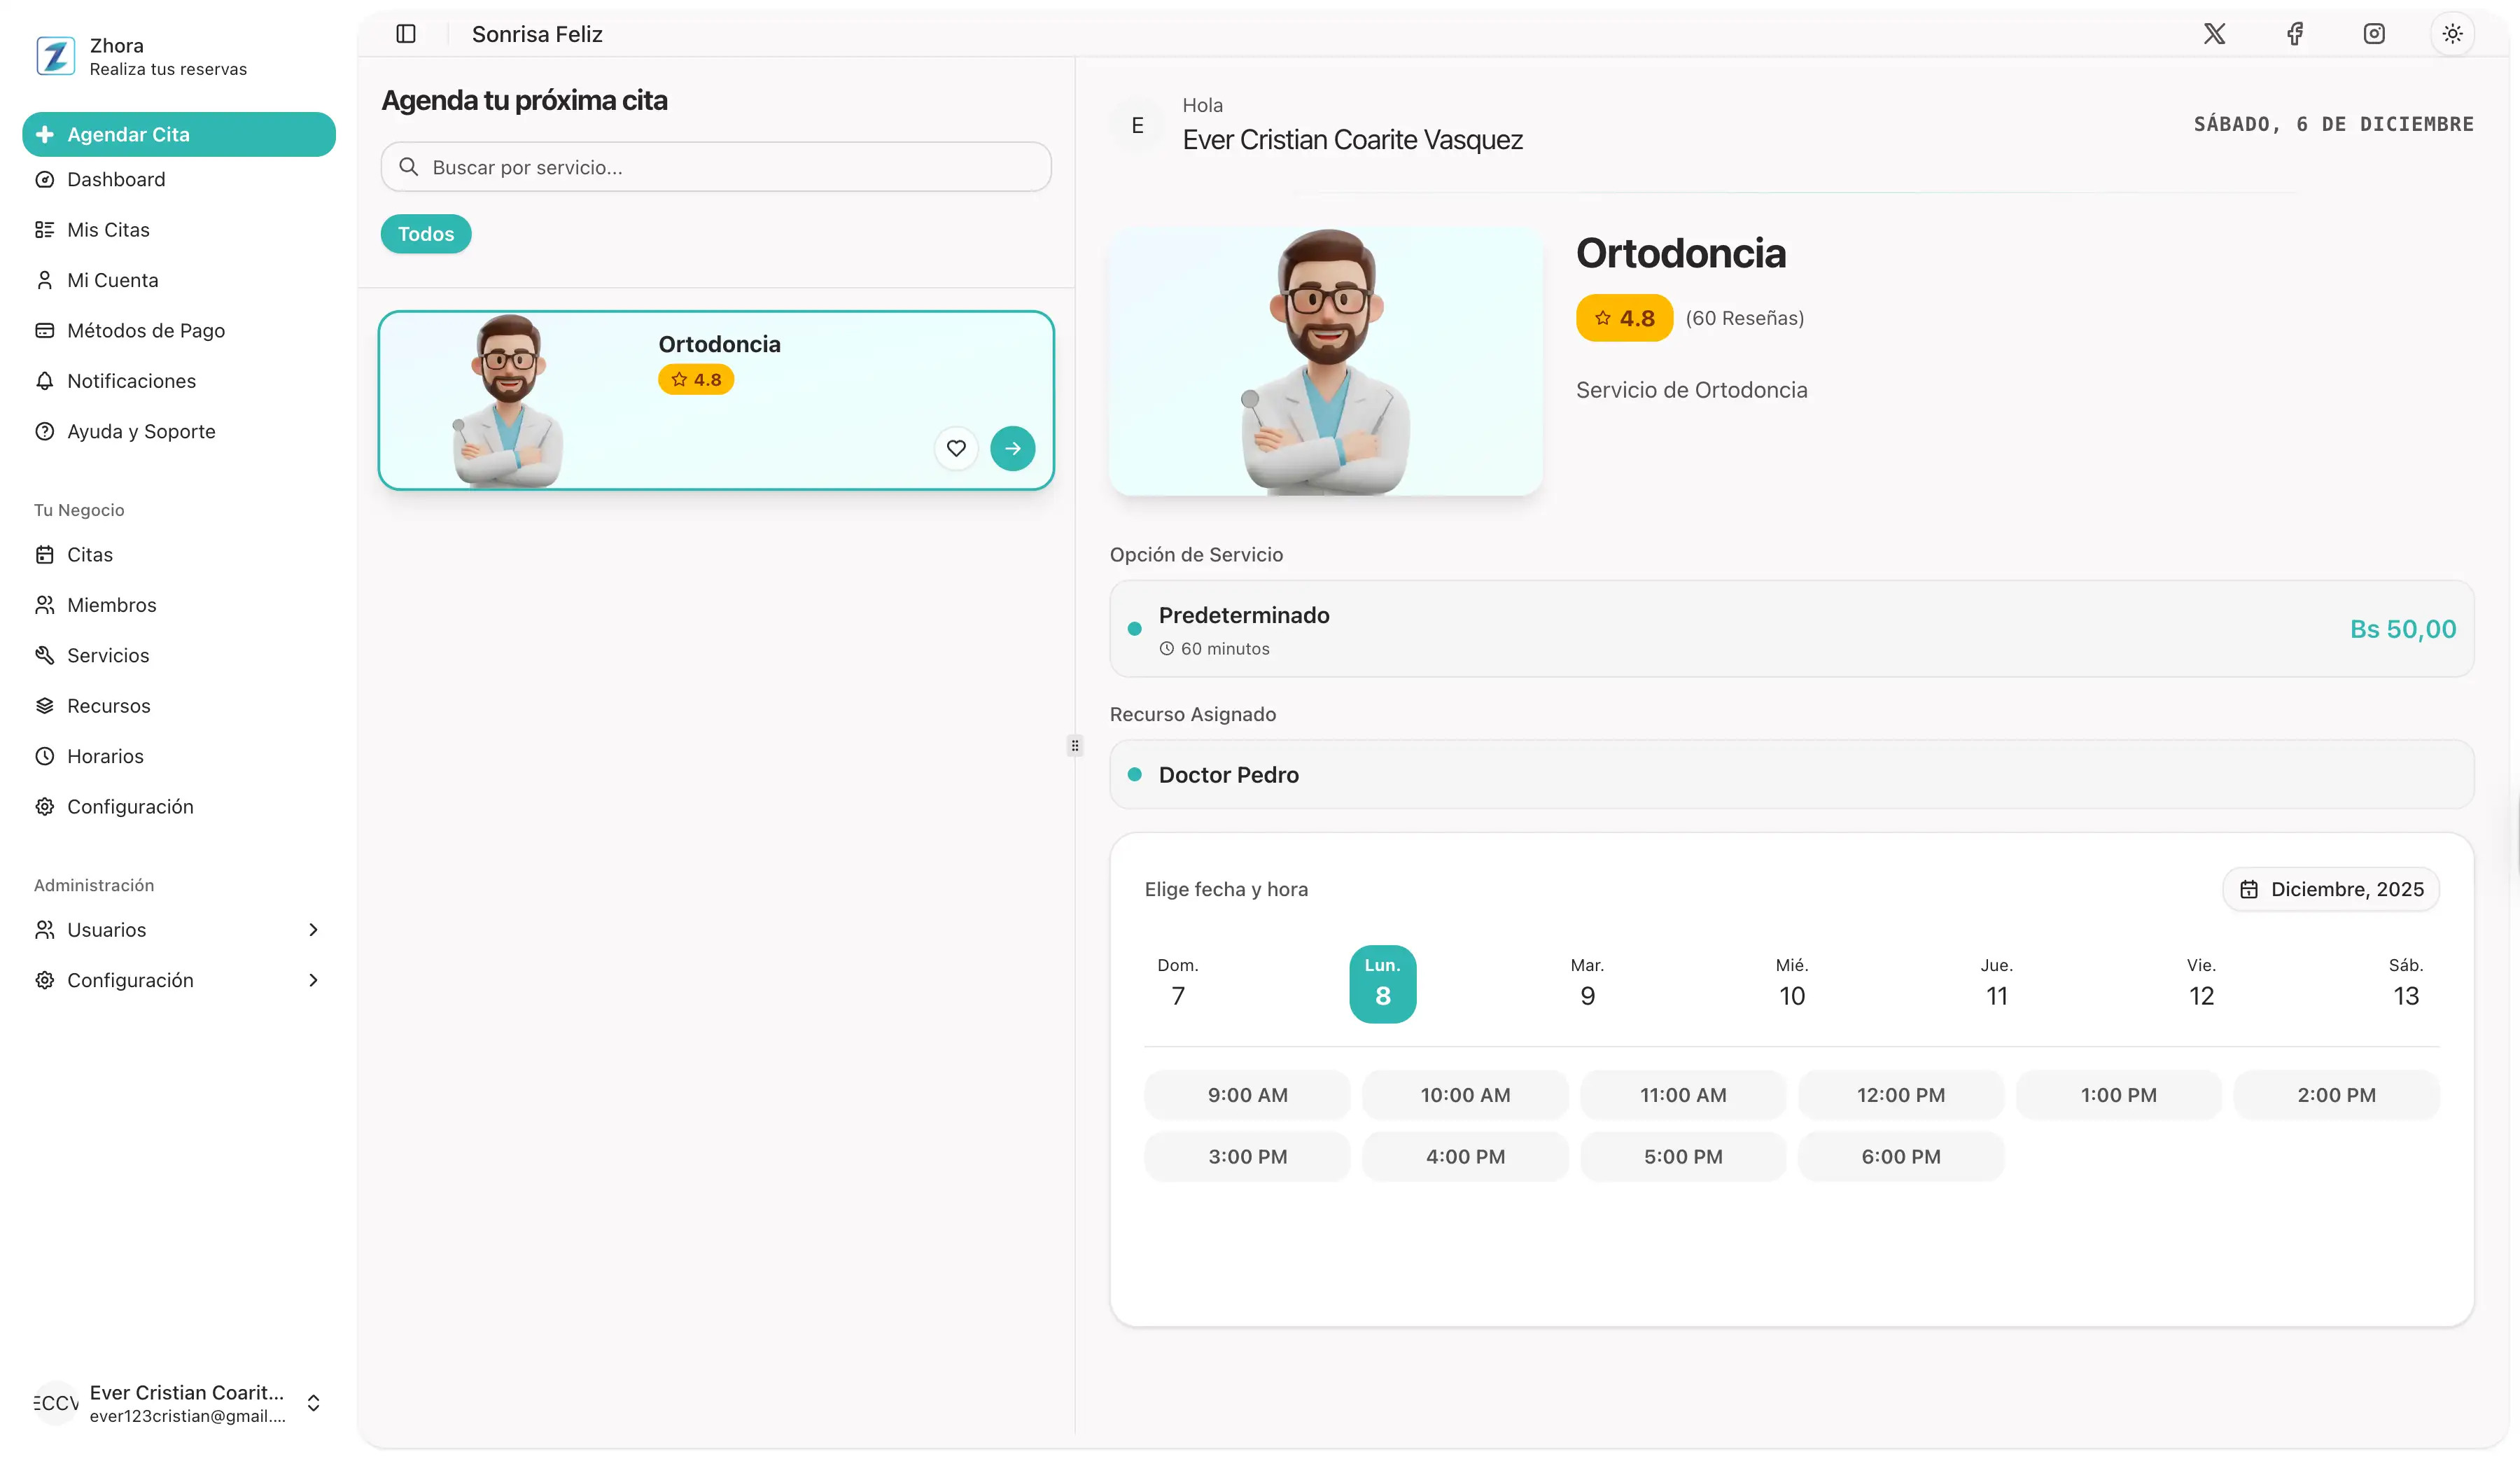Open the account switcher for Ever Cristian
Viewport: 2520px width, 1459px height.
(313, 1403)
